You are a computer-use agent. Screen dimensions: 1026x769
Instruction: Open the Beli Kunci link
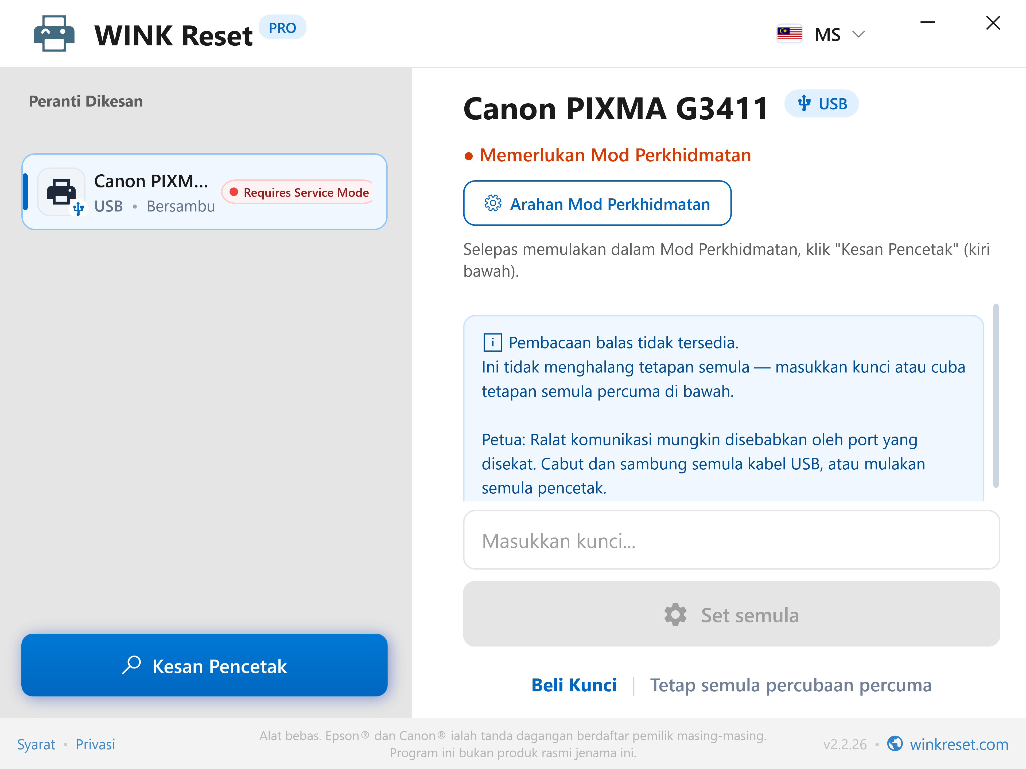(574, 685)
